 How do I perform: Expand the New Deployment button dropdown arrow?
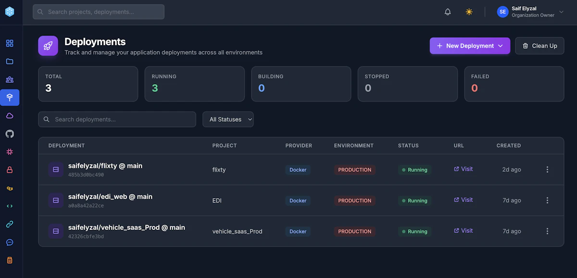pyautogui.click(x=500, y=46)
